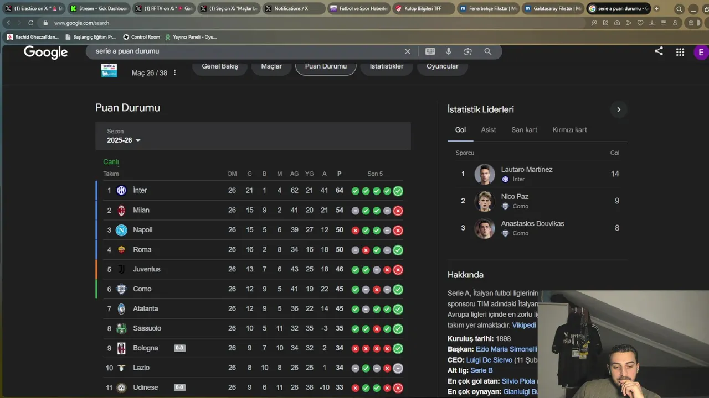709x398 pixels.
Task: Open the Başlangıç Eğitim bookmark
Action: click(x=90, y=37)
